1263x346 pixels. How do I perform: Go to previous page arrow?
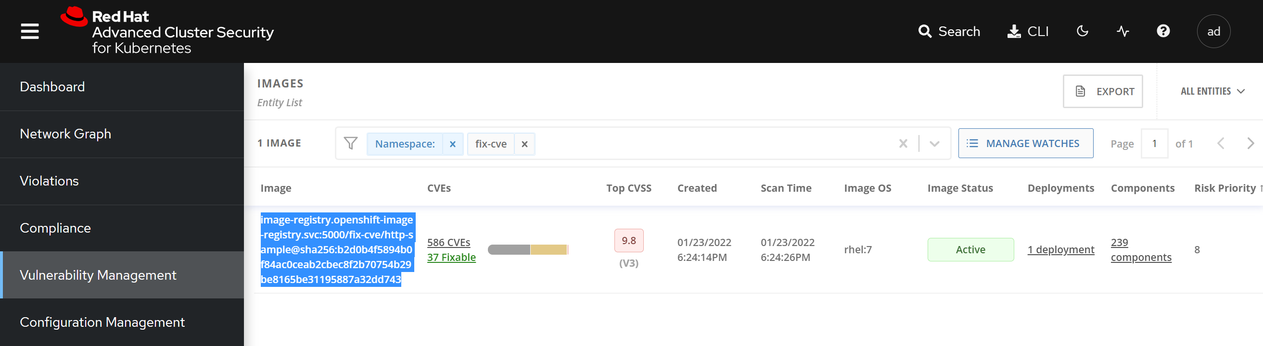[1221, 143]
